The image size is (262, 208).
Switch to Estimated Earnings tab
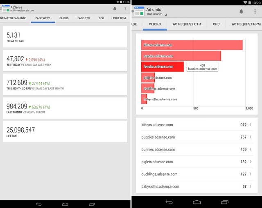coord(13,18)
